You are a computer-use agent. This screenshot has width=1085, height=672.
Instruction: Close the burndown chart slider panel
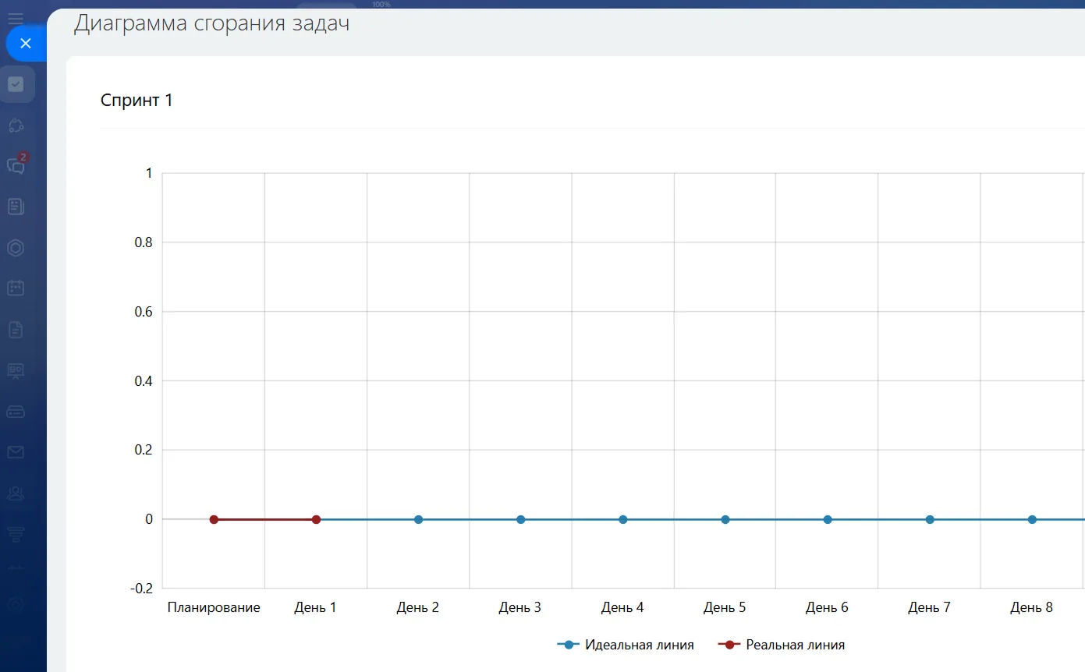tap(25, 44)
